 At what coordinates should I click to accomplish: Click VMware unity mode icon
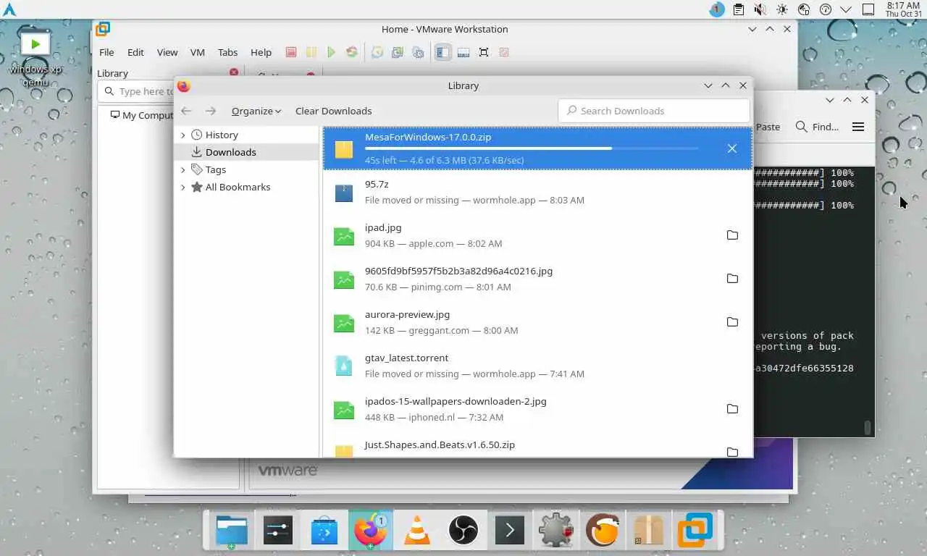[504, 52]
